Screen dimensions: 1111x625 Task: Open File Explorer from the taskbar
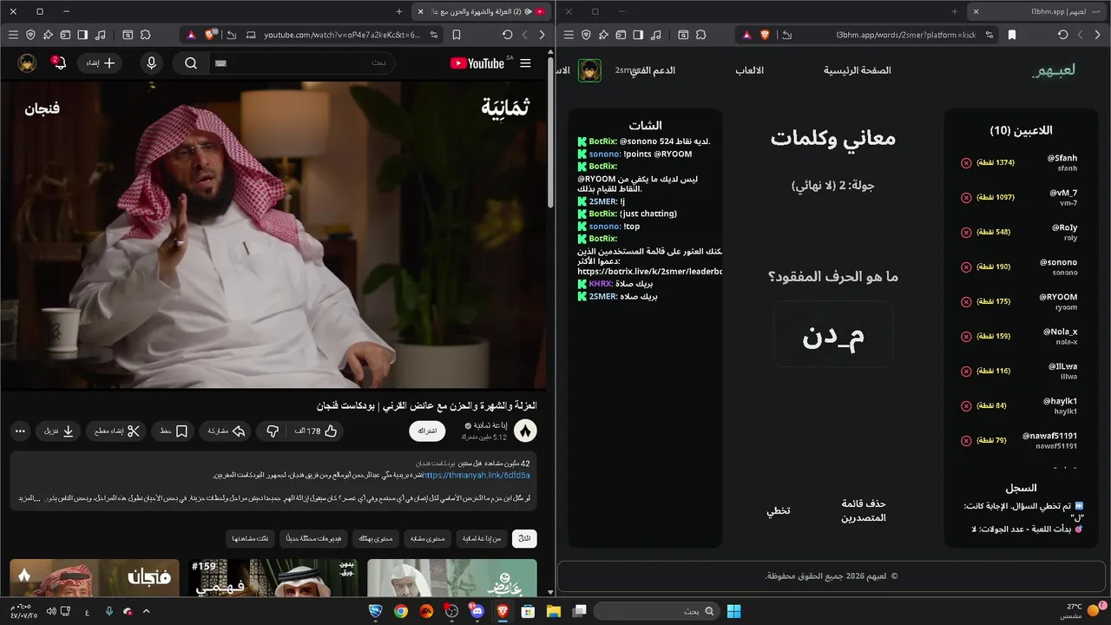[554, 611]
